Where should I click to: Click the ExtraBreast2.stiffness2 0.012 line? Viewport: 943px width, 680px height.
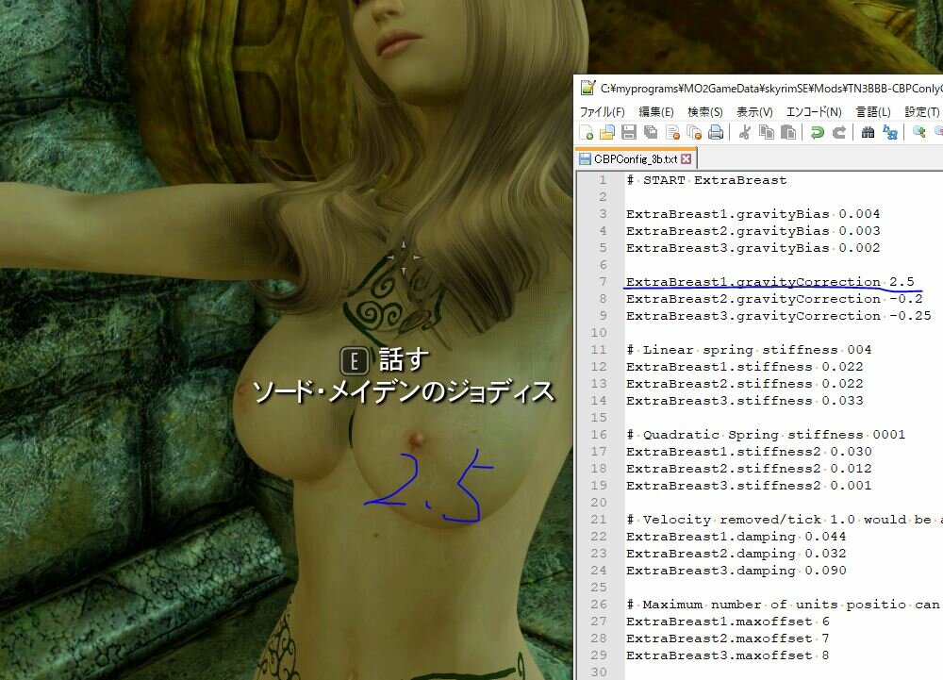tap(748, 469)
